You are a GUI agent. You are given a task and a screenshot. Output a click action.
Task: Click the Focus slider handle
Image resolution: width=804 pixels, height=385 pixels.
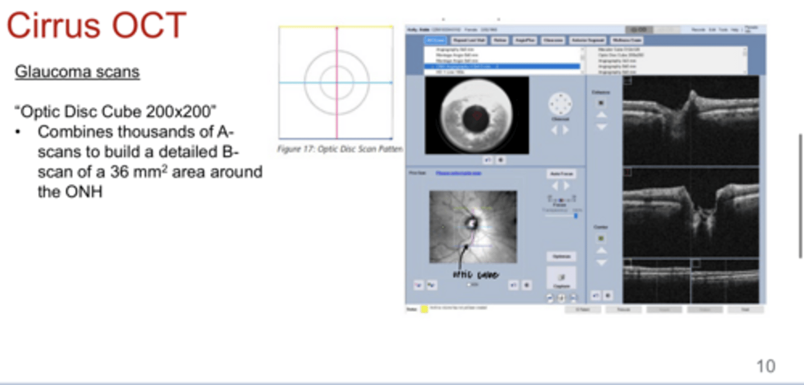(x=561, y=199)
